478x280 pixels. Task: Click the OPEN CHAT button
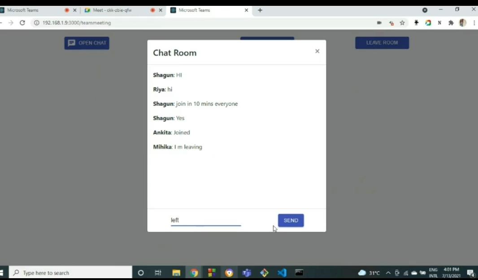(x=87, y=43)
